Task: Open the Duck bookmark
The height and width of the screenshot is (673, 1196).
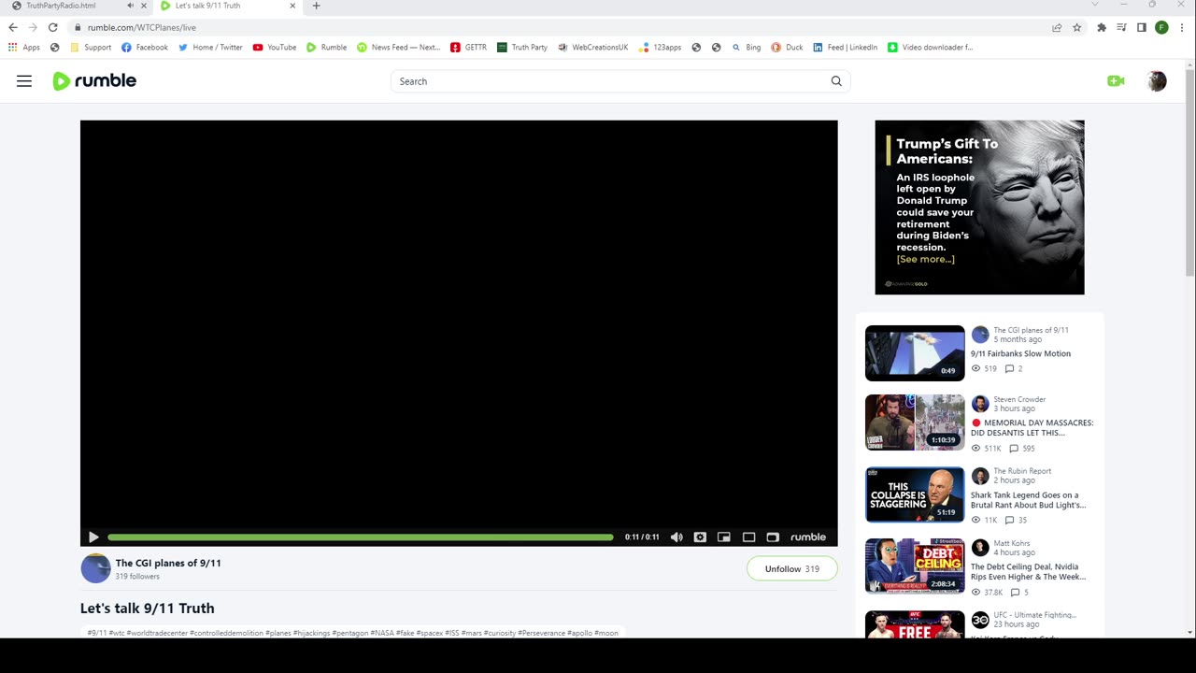Action: click(x=787, y=48)
